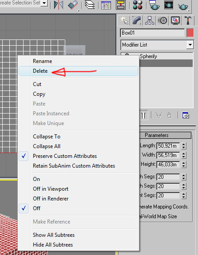198x255 pixels.
Task: Click the Length spinner arrows
Action: pyautogui.click(x=184, y=146)
